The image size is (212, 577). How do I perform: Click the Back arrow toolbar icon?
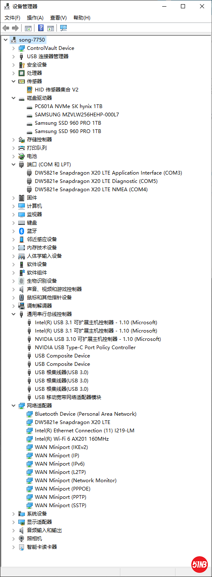click(6, 28)
